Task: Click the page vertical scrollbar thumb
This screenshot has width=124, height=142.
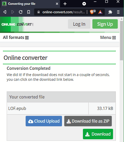Action: (x=122, y=41)
